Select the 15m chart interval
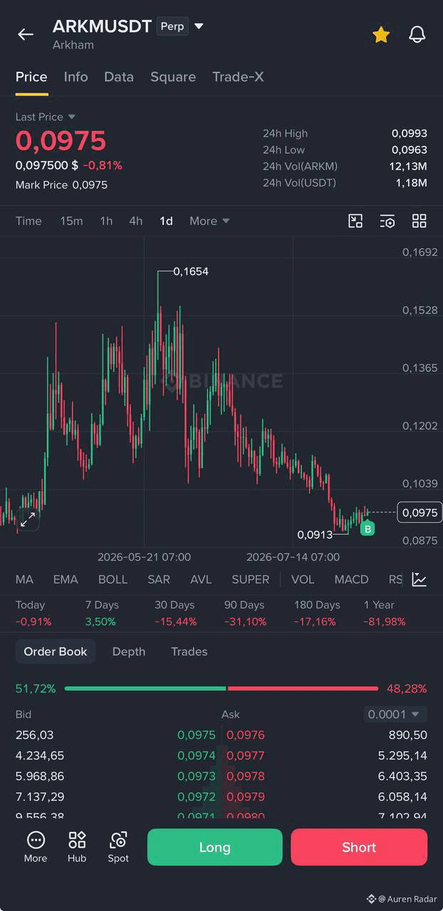This screenshot has height=911, width=443. coord(71,221)
